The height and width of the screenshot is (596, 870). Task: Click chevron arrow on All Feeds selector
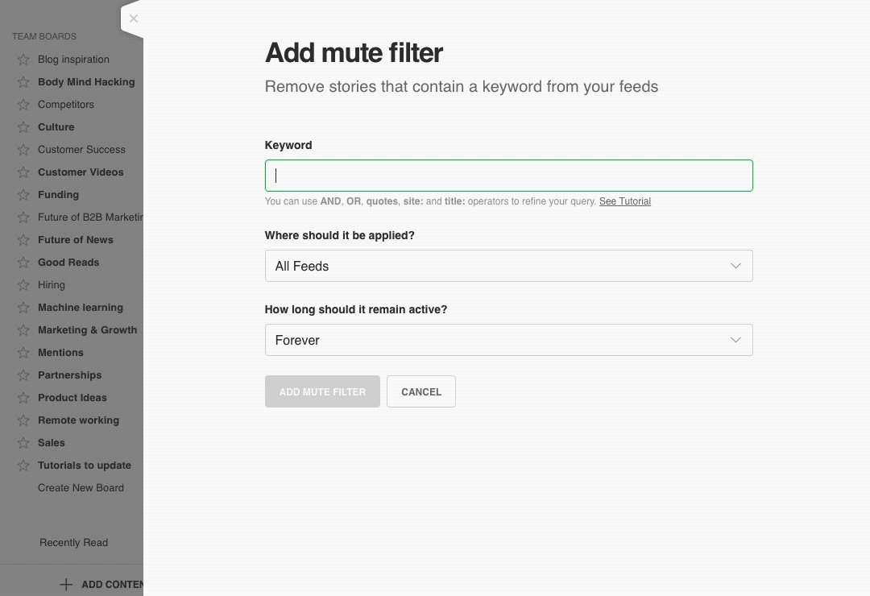pyautogui.click(x=735, y=266)
